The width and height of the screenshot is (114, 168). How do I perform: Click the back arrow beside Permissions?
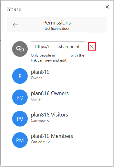pos(15,25)
